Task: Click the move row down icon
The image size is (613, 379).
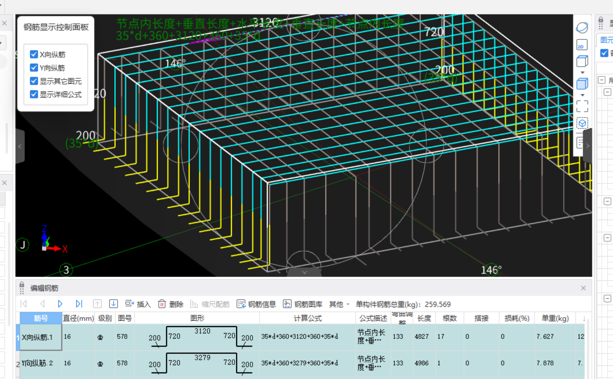Action: [x=113, y=304]
